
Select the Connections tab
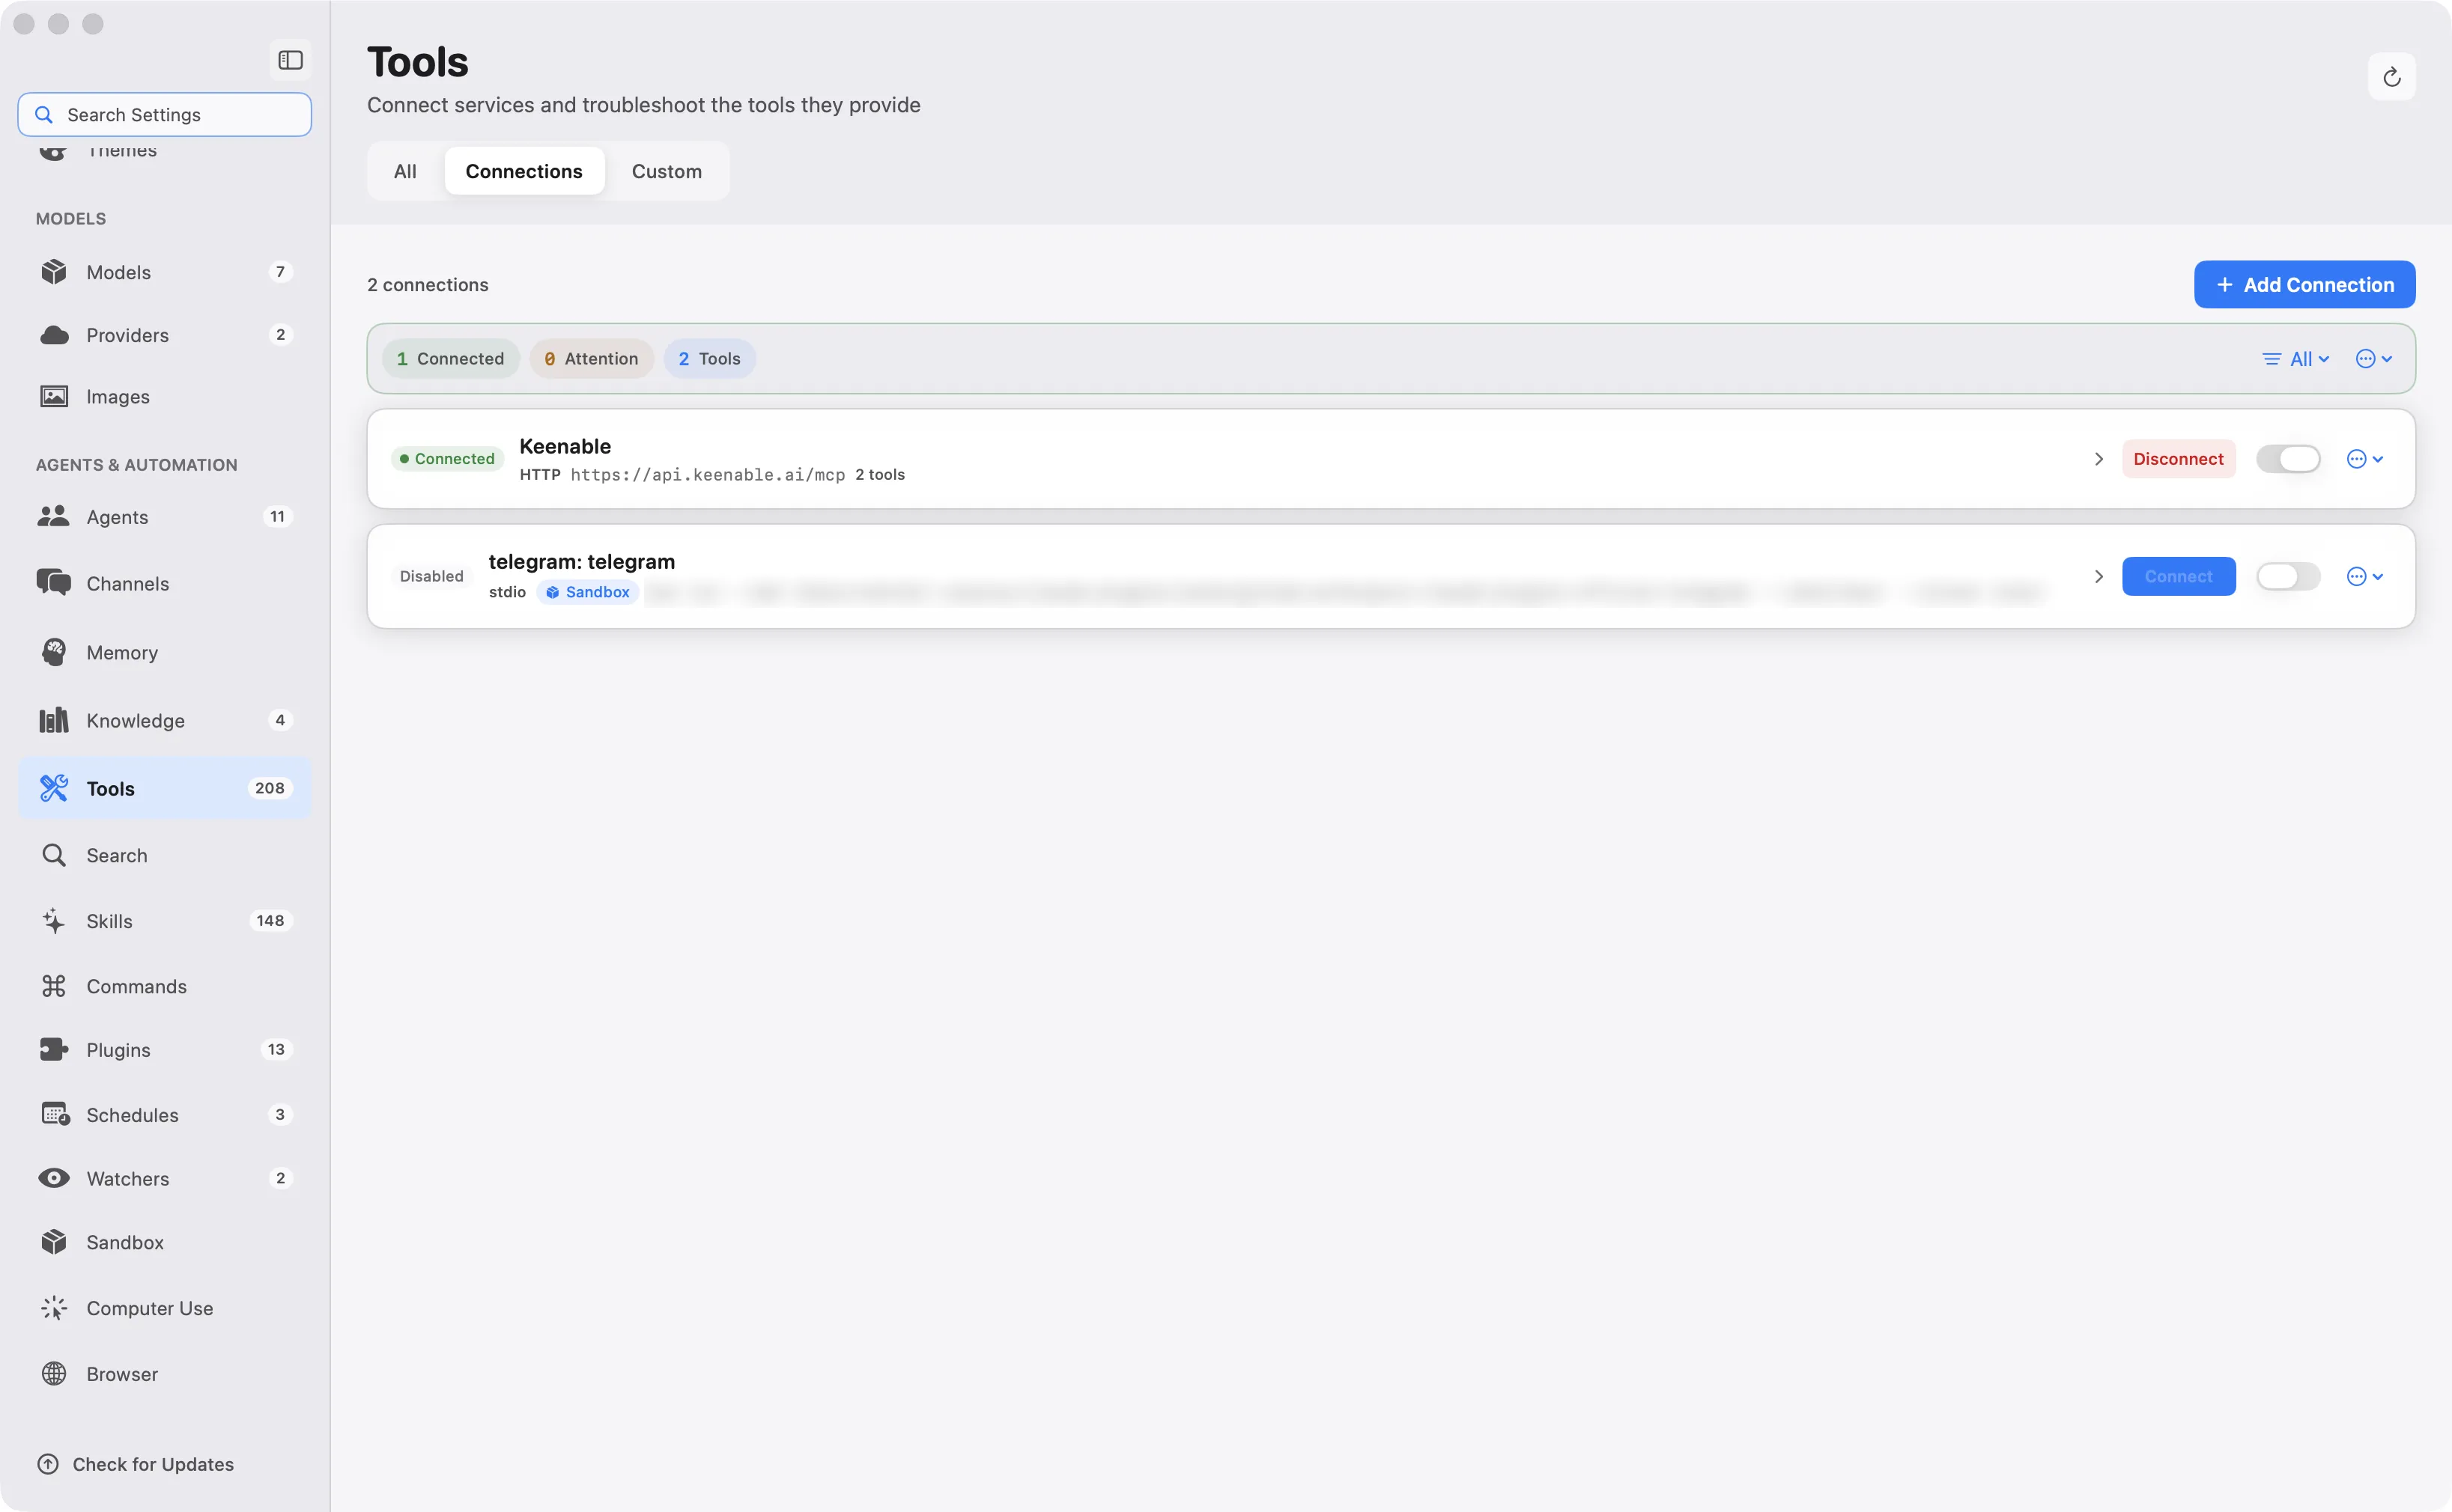524,171
